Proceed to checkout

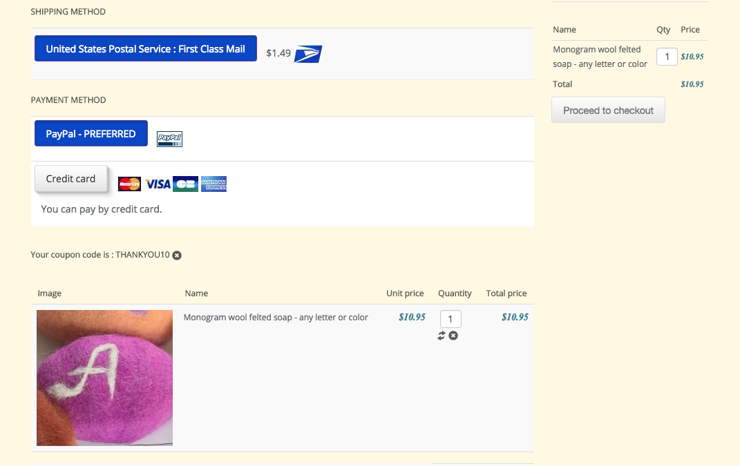[608, 110]
